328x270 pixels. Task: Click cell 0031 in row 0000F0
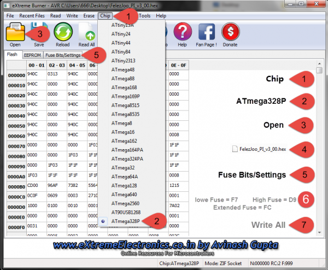[37, 227]
